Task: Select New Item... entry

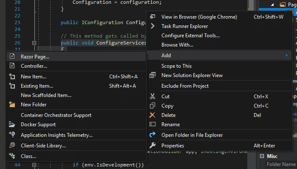Action: click(x=76, y=77)
